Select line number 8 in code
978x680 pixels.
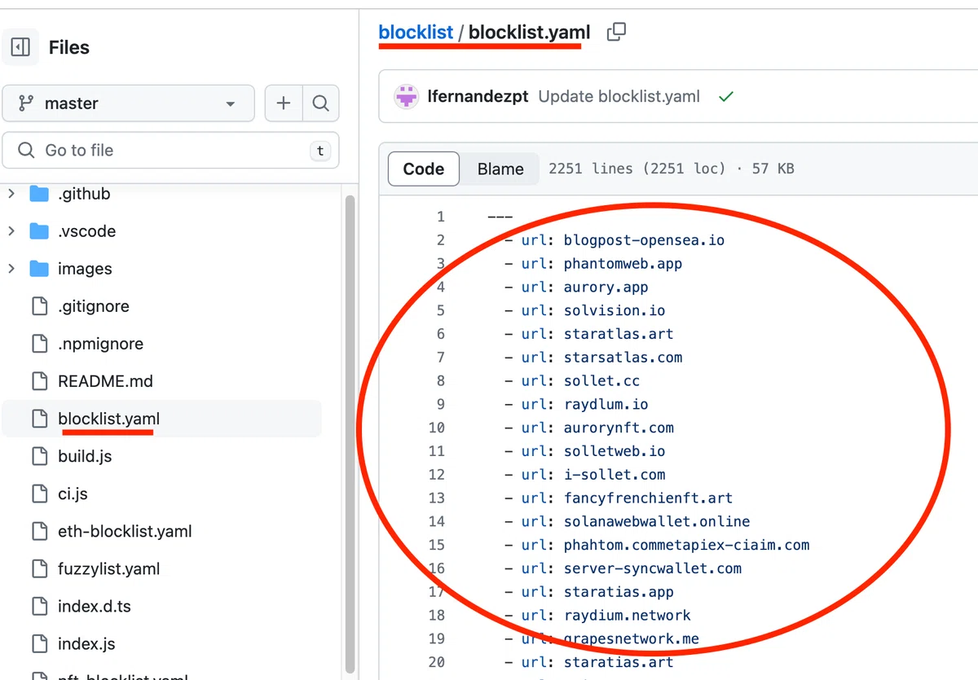[441, 381]
